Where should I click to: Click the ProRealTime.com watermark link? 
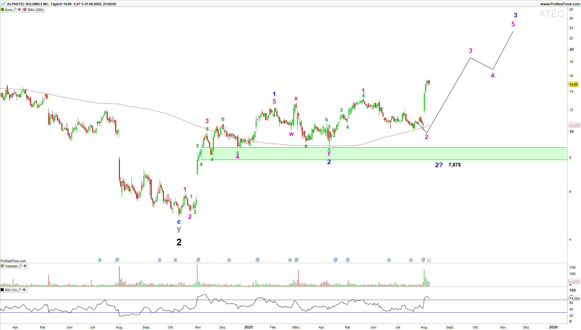(13, 261)
